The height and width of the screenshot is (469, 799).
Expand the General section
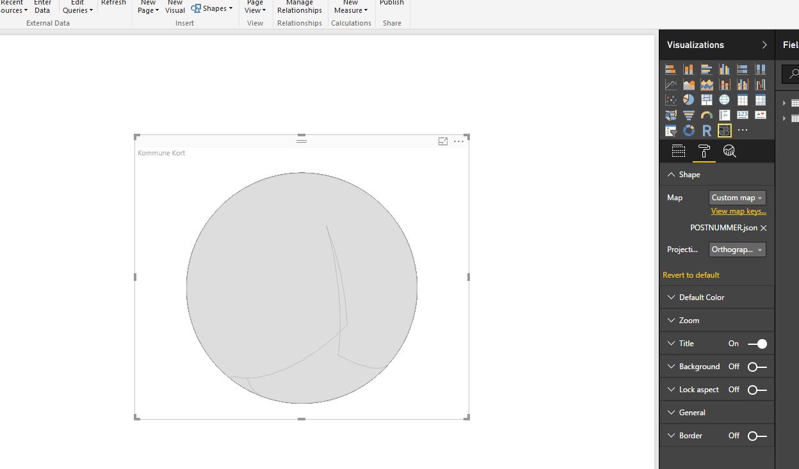click(716, 413)
